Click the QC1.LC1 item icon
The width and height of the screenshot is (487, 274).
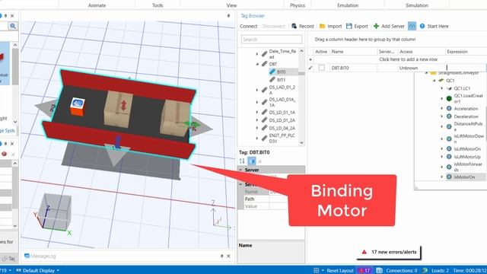(x=449, y=88)
